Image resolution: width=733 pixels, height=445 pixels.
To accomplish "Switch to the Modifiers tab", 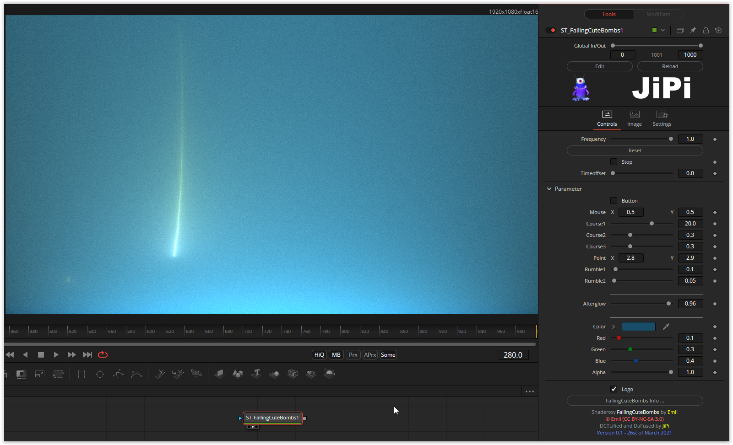I will 658,14.
